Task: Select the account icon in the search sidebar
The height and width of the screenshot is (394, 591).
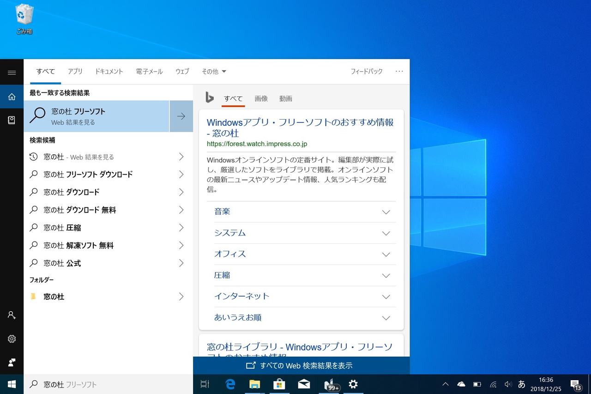Action: tap(12, 315)
